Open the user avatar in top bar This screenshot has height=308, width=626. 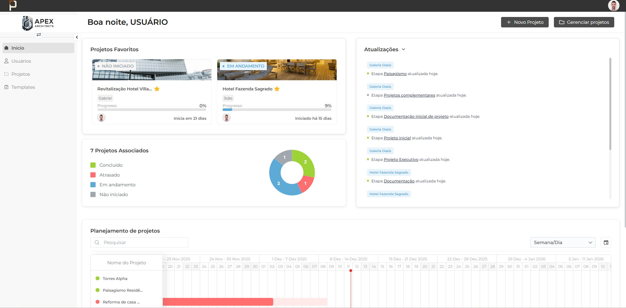(613, 6)
